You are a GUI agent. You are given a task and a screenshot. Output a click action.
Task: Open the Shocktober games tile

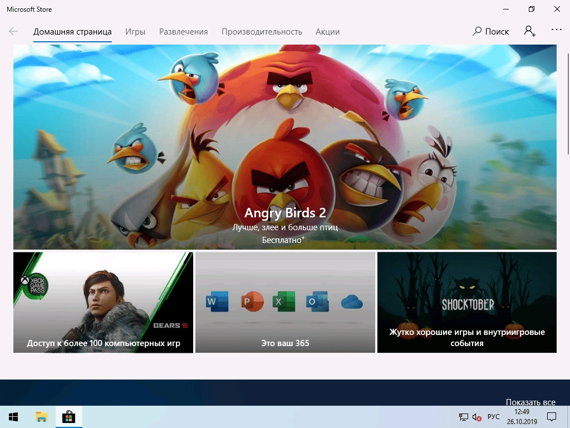tap(467, 303)
